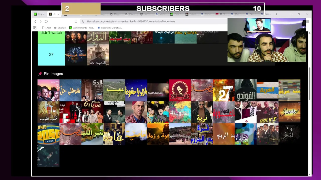321x180 pixels.
Task: Reload the TierMaker page
Action: click(46, 21)
